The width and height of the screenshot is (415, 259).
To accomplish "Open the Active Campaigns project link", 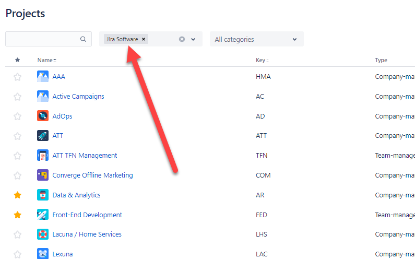I will [78, 97].
